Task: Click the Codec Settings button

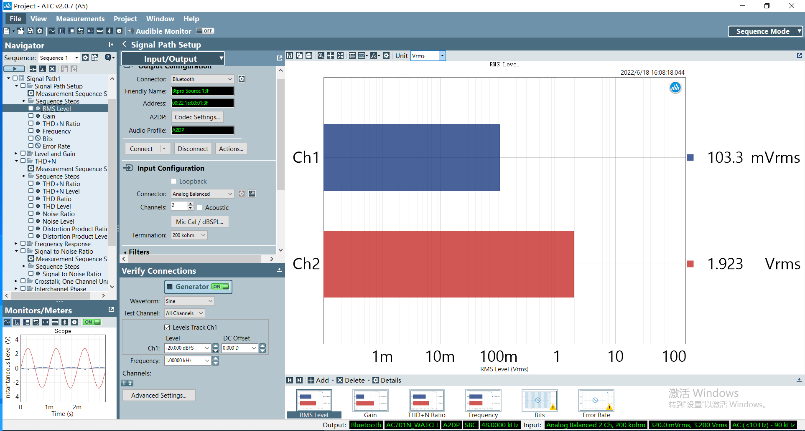Action: pyautogui.click(x=197, y=117)
